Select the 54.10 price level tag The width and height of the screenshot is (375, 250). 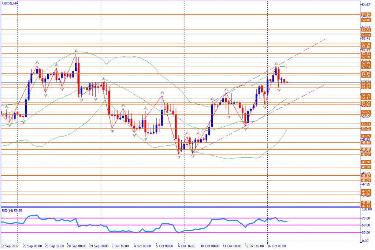tap(365, 20)
